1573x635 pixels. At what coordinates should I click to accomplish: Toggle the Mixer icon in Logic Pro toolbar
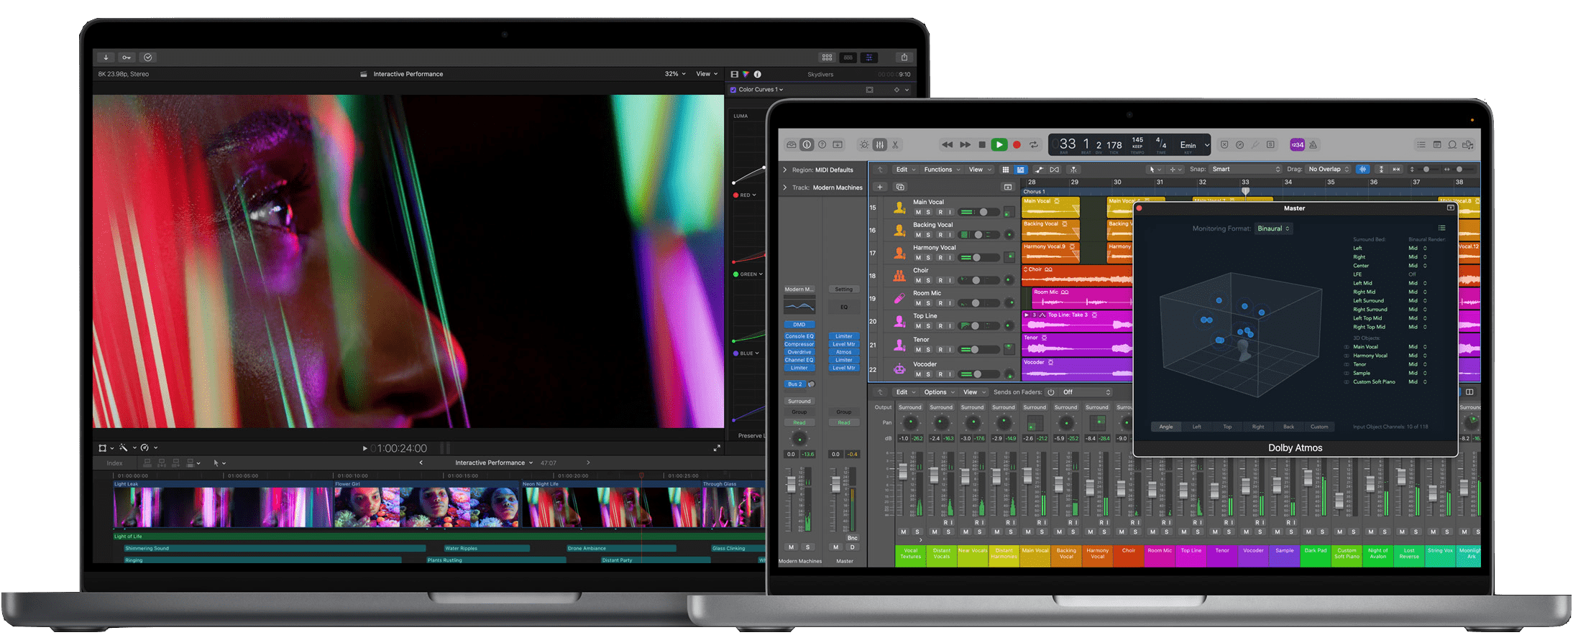pos(880,144)
